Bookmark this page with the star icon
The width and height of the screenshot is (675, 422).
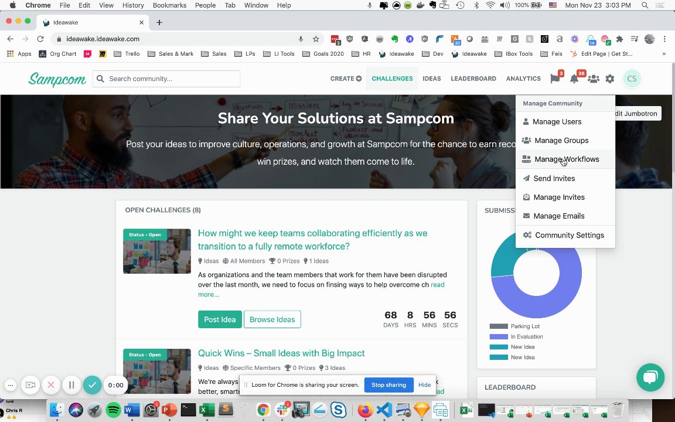click(x=316, y=39)
